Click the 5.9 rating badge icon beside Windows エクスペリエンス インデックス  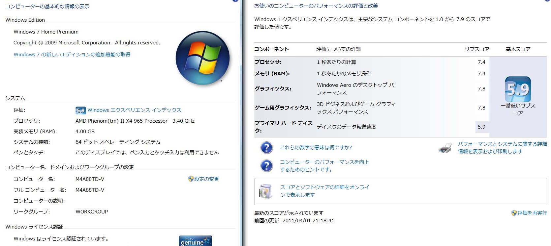point(80,111)
